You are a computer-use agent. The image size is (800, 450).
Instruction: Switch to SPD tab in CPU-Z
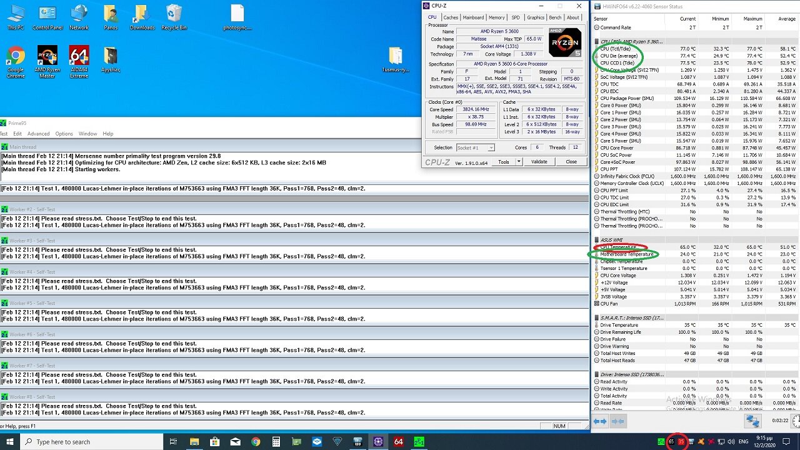516,17
